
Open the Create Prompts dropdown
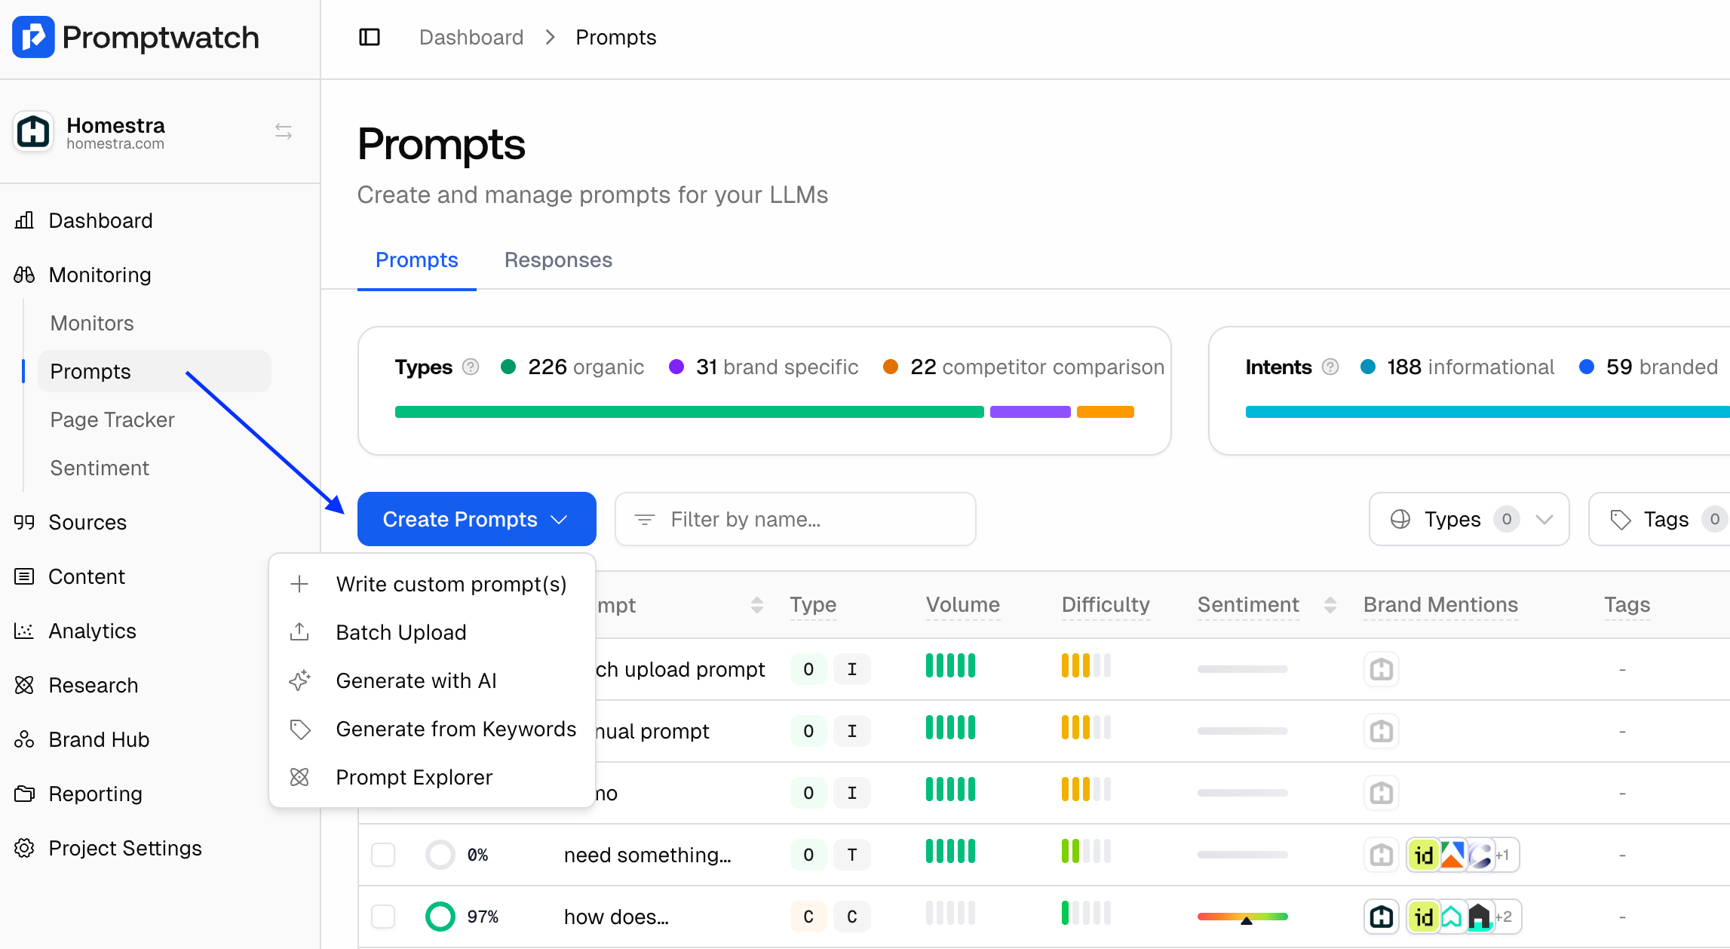click(476, 519)
